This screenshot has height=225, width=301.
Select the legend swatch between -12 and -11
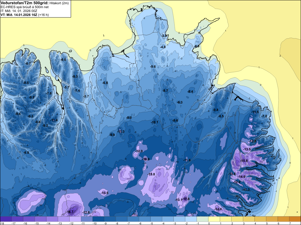[x=75, y=219]
